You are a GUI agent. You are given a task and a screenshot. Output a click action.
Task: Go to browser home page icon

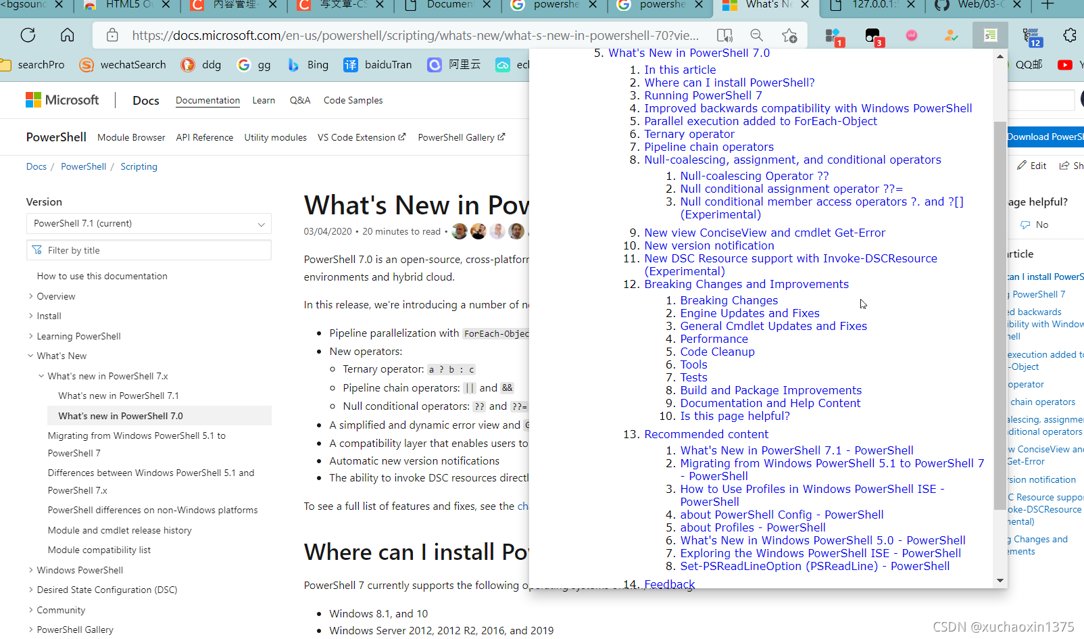point(67,35)
